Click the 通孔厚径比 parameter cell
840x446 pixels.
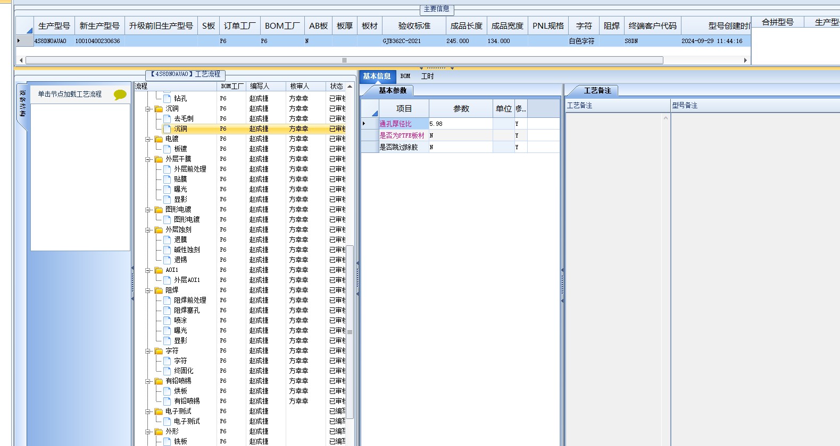403,124
